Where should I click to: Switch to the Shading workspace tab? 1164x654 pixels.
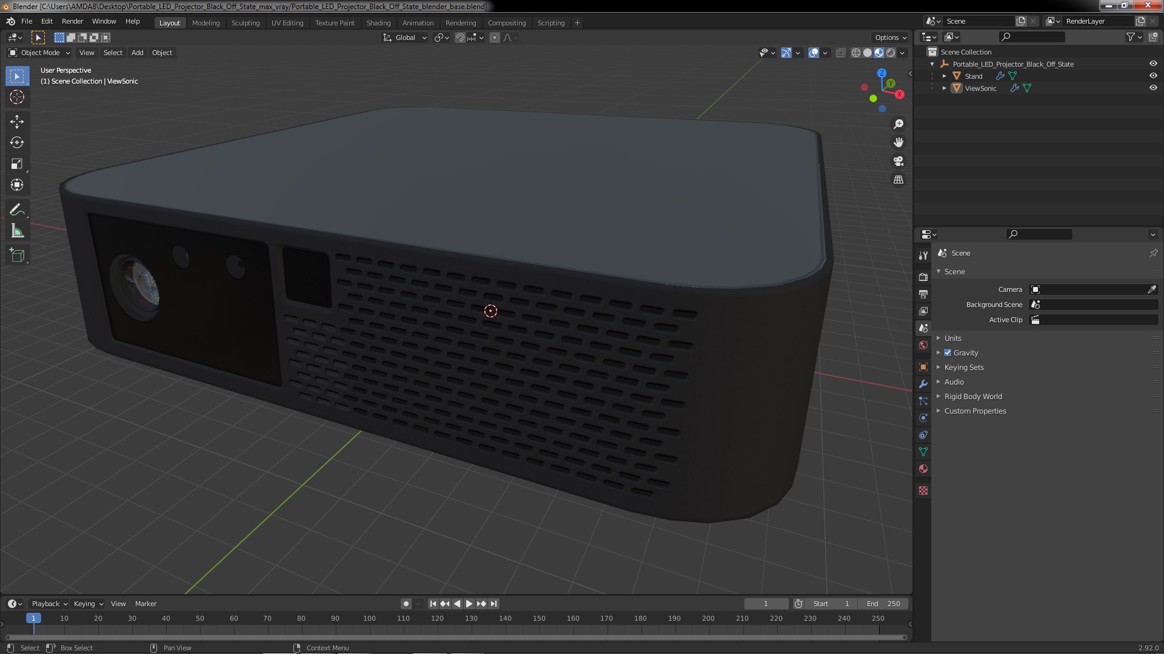click(378, 23)
